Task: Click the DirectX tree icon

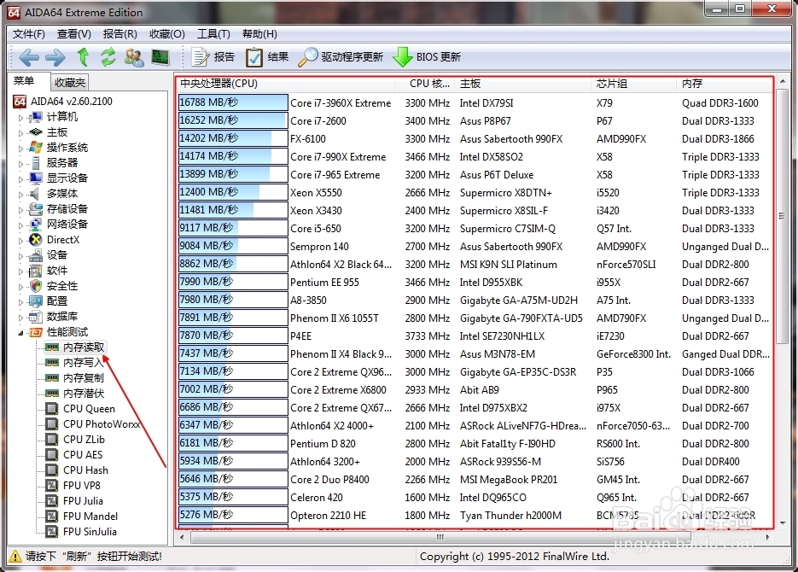Action: 36,240
